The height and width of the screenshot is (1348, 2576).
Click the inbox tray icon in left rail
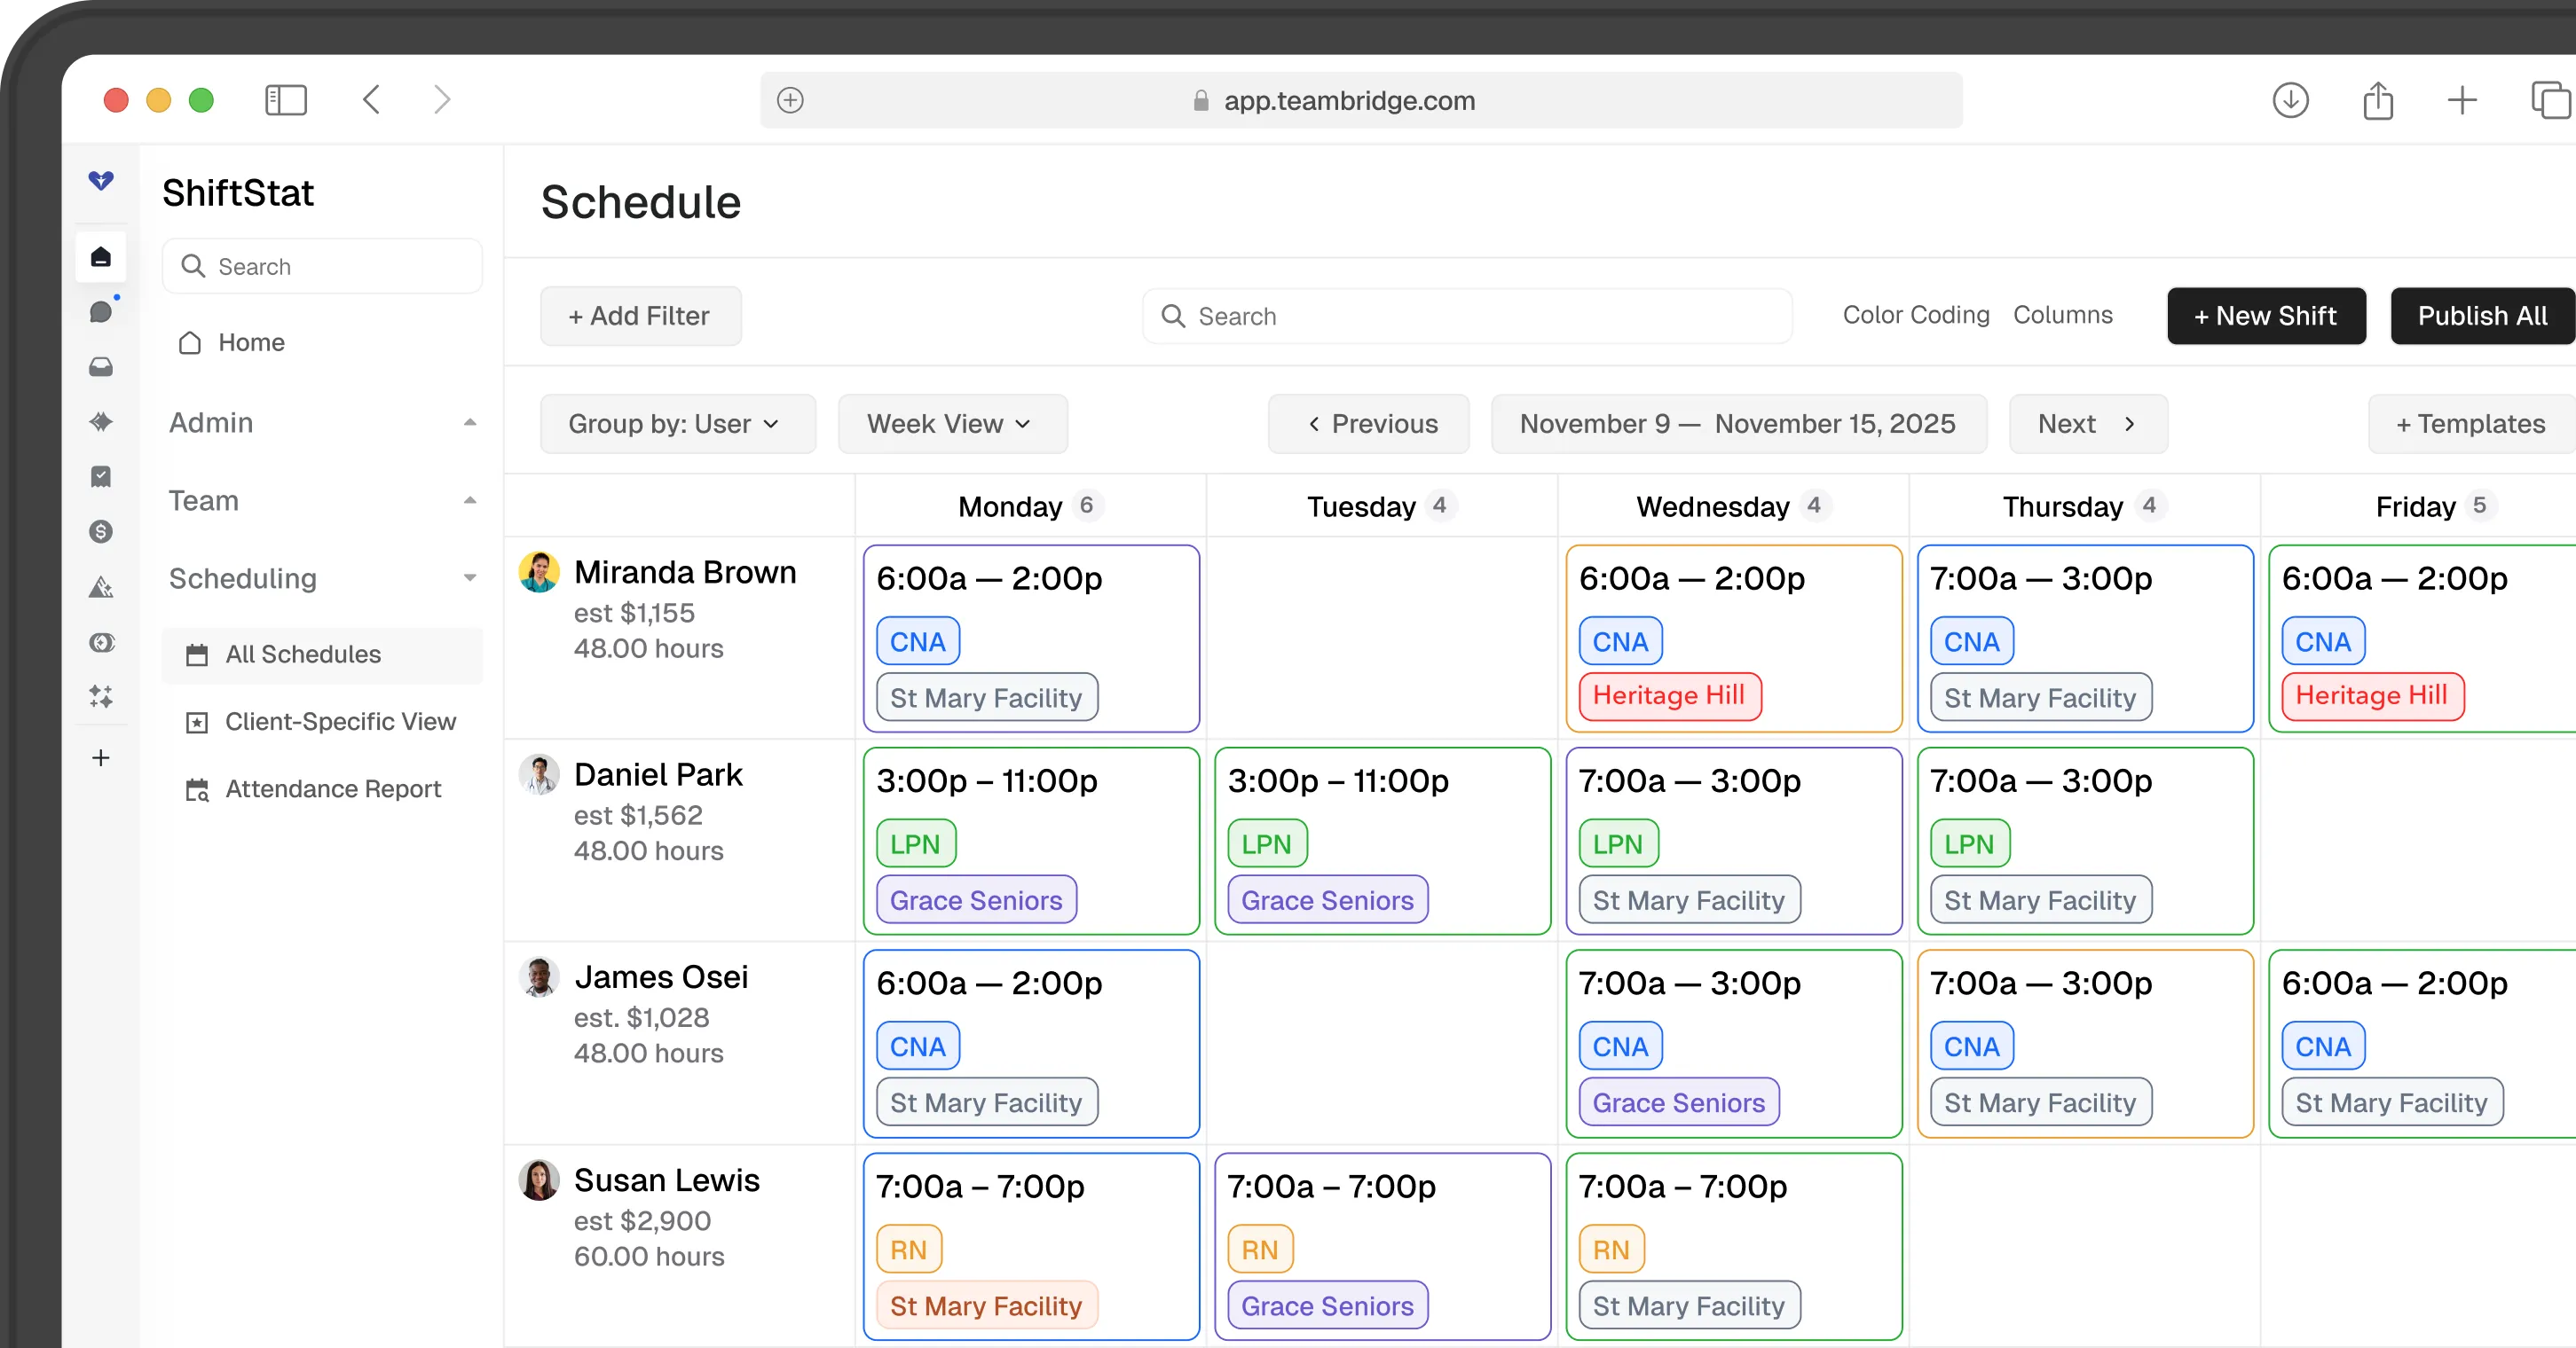coord(101,367)
